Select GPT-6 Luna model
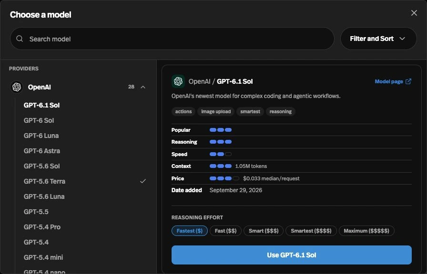This screenshot has height=274, width=427. point(41,136)
